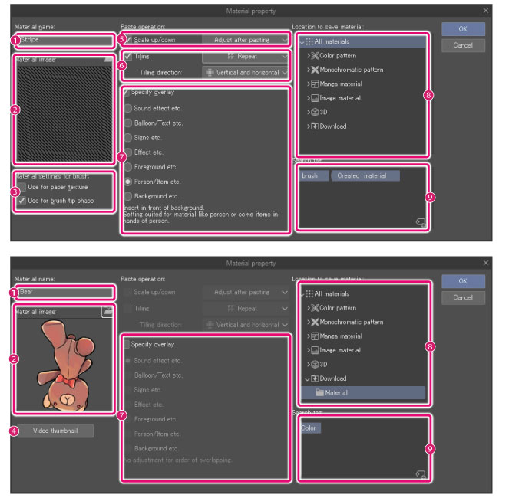Image resolution: width=532 pixels, height=498 pixels.
Task: Click 3D cube icon in Bear dialog
Action: click(315, 364)
